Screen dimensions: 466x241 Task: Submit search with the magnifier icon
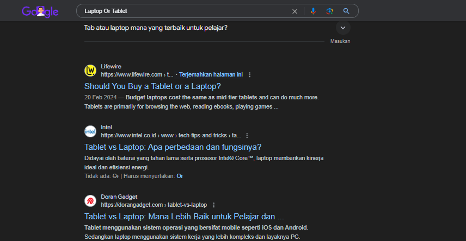coord(346,11)
